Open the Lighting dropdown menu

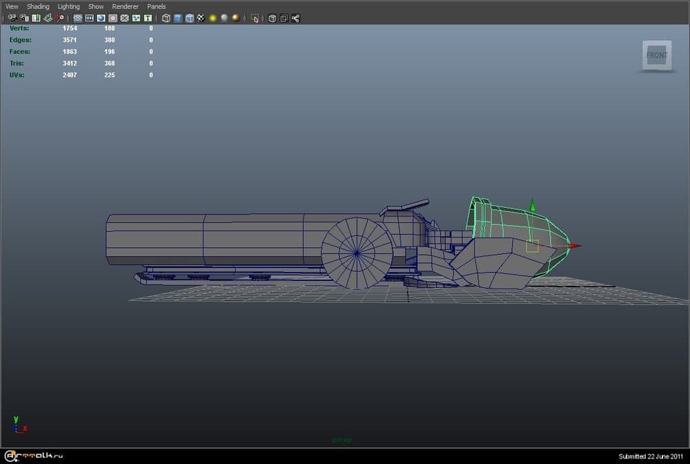pyautogui.click(x=68, y=6)
